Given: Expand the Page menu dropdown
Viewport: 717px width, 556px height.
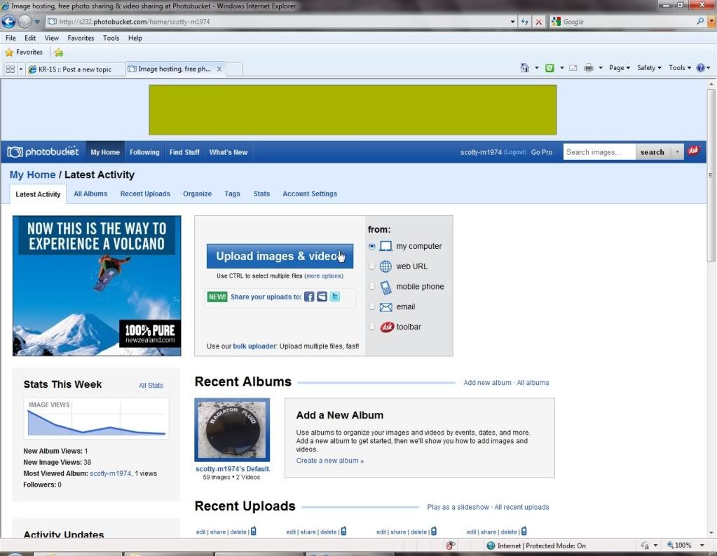Looking at the screenshot, I should tap(620, 68).
